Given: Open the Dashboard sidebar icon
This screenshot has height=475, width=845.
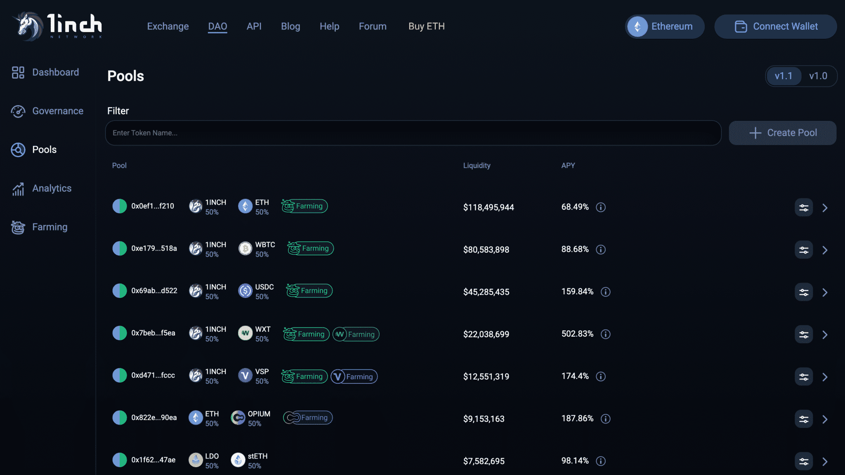Looking at the screenshot, I should pos(17,72).
